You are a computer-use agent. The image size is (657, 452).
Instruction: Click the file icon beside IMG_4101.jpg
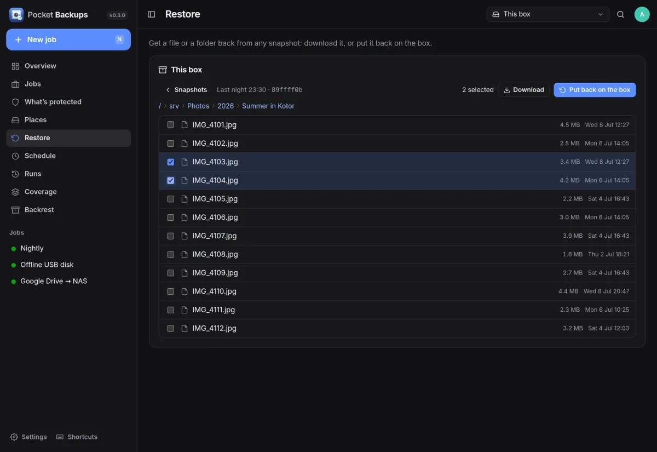click(185, 125)
